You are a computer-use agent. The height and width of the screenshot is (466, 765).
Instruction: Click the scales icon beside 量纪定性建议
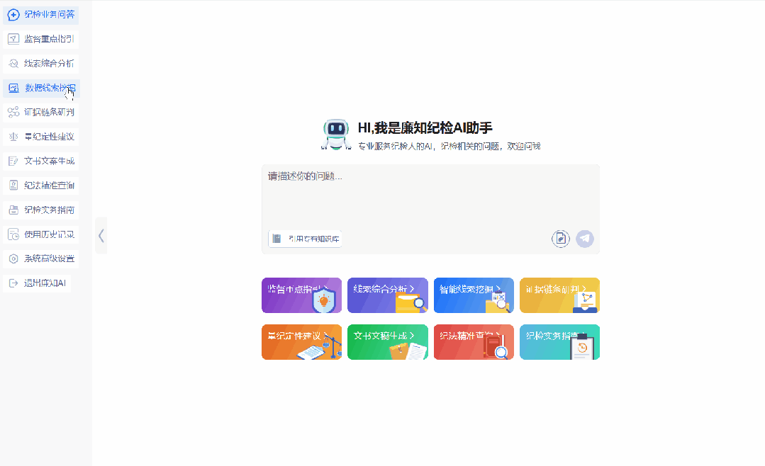(13, 137)
